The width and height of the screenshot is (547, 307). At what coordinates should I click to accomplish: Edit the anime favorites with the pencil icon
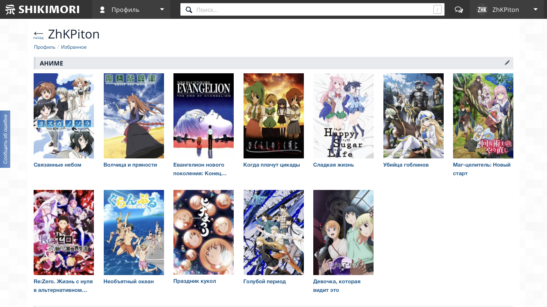coord(507,63)
